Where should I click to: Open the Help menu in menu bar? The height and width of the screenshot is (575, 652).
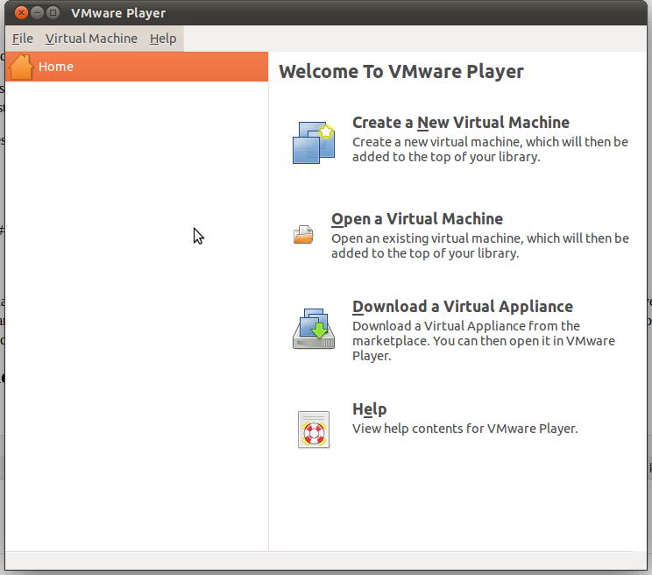(x=163, y=39)
